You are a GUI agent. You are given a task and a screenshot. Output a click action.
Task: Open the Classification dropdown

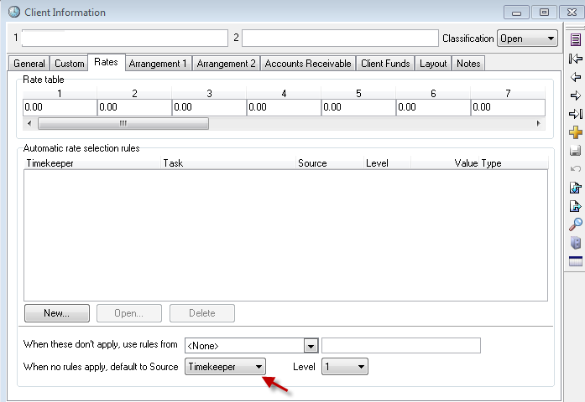click(527, 39)
